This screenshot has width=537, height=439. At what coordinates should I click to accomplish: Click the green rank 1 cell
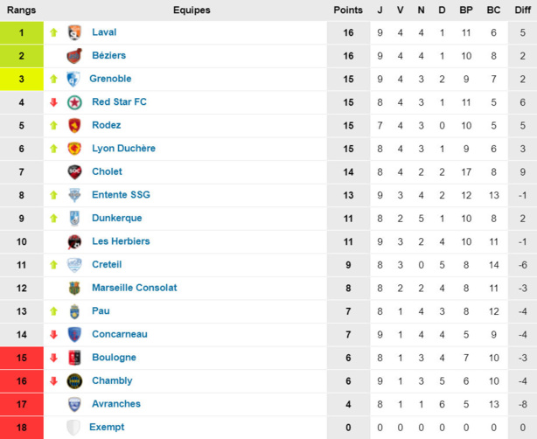(22, 32)
